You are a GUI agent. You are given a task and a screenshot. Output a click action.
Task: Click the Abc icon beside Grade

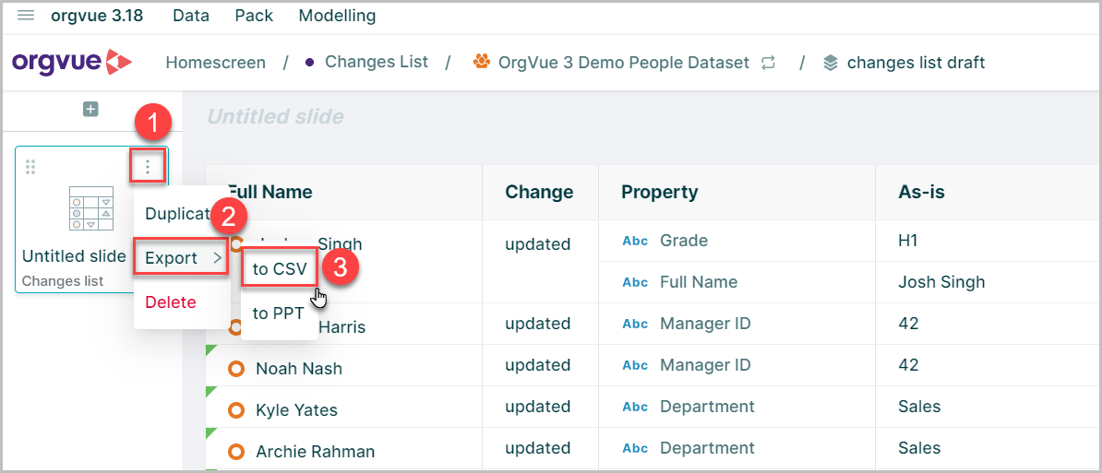(635, 241)
